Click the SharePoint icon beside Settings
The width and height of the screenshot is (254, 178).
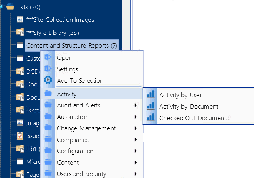pyautogui.click(x=48, y=69)
